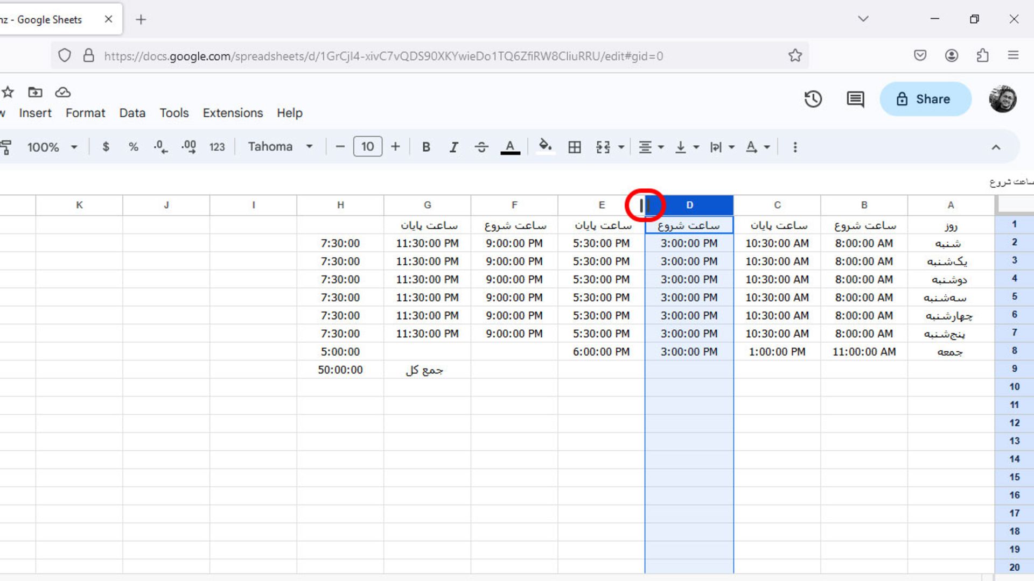This screenshot has height=581, width=1034.
Task: Toggle the percentage format button
Action: [x=134, y=147]
